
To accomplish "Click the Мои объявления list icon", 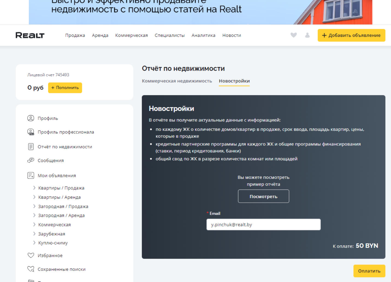I will (31, 175).
